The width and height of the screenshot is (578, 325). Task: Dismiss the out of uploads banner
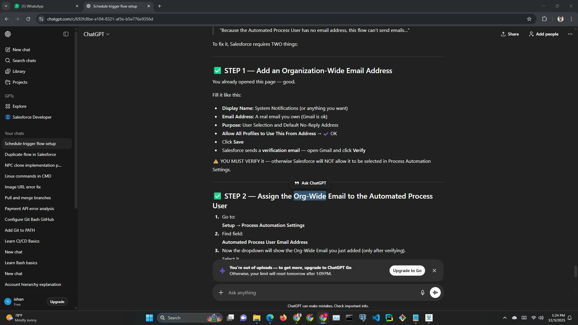pos(434,271)
